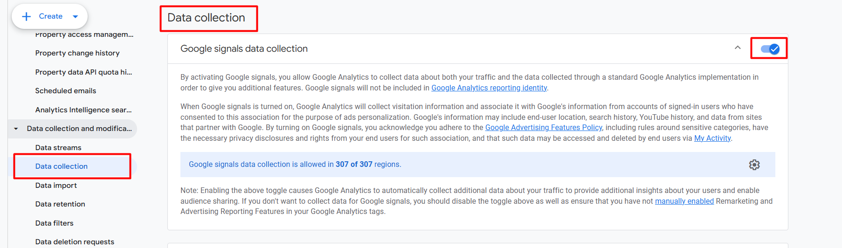Click the regions settings gear icon
The height and width of the screenshot is (248, 842).
[x=754, y=165]
